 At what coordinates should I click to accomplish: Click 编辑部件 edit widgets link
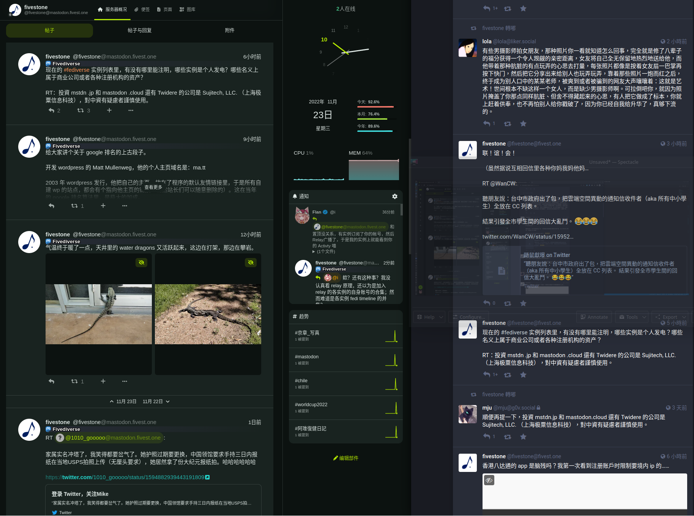[346, 458]
